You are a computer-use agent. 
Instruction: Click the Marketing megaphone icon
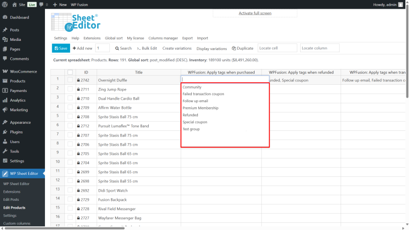(5, 110)
